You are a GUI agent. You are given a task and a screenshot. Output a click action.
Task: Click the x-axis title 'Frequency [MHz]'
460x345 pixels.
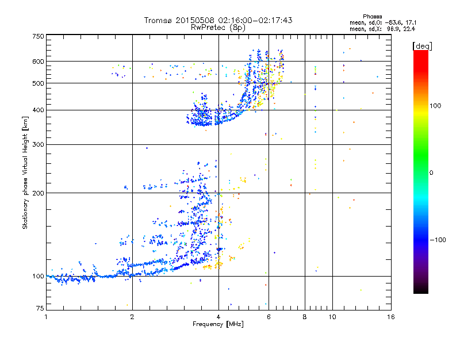[x=218, y=324]
